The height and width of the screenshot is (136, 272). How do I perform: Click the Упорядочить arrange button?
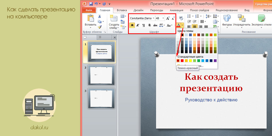[x=242, y=21]
